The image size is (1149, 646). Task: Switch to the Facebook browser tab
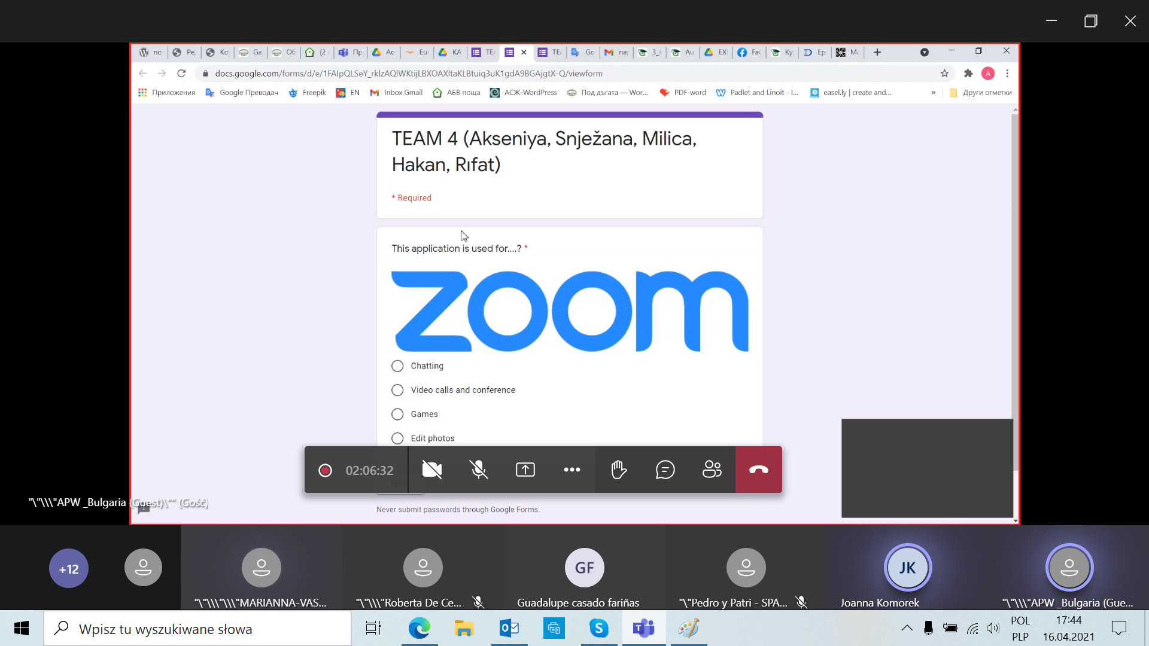point(749,52)
